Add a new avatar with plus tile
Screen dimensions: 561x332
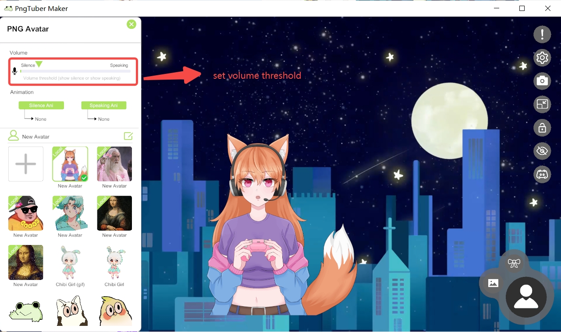click(x=26, y=164)
